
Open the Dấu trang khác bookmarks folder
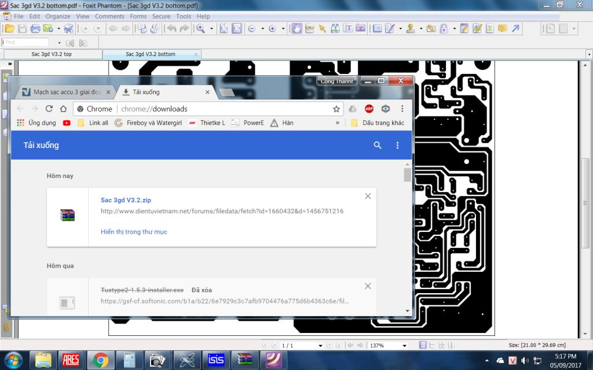[x=378, y=123]
